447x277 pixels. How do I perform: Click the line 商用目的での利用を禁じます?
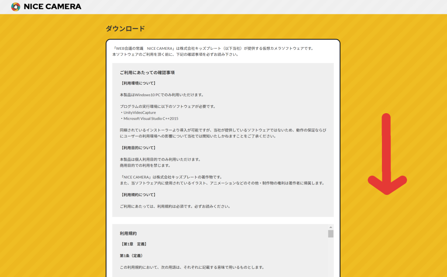click(145, 166)
